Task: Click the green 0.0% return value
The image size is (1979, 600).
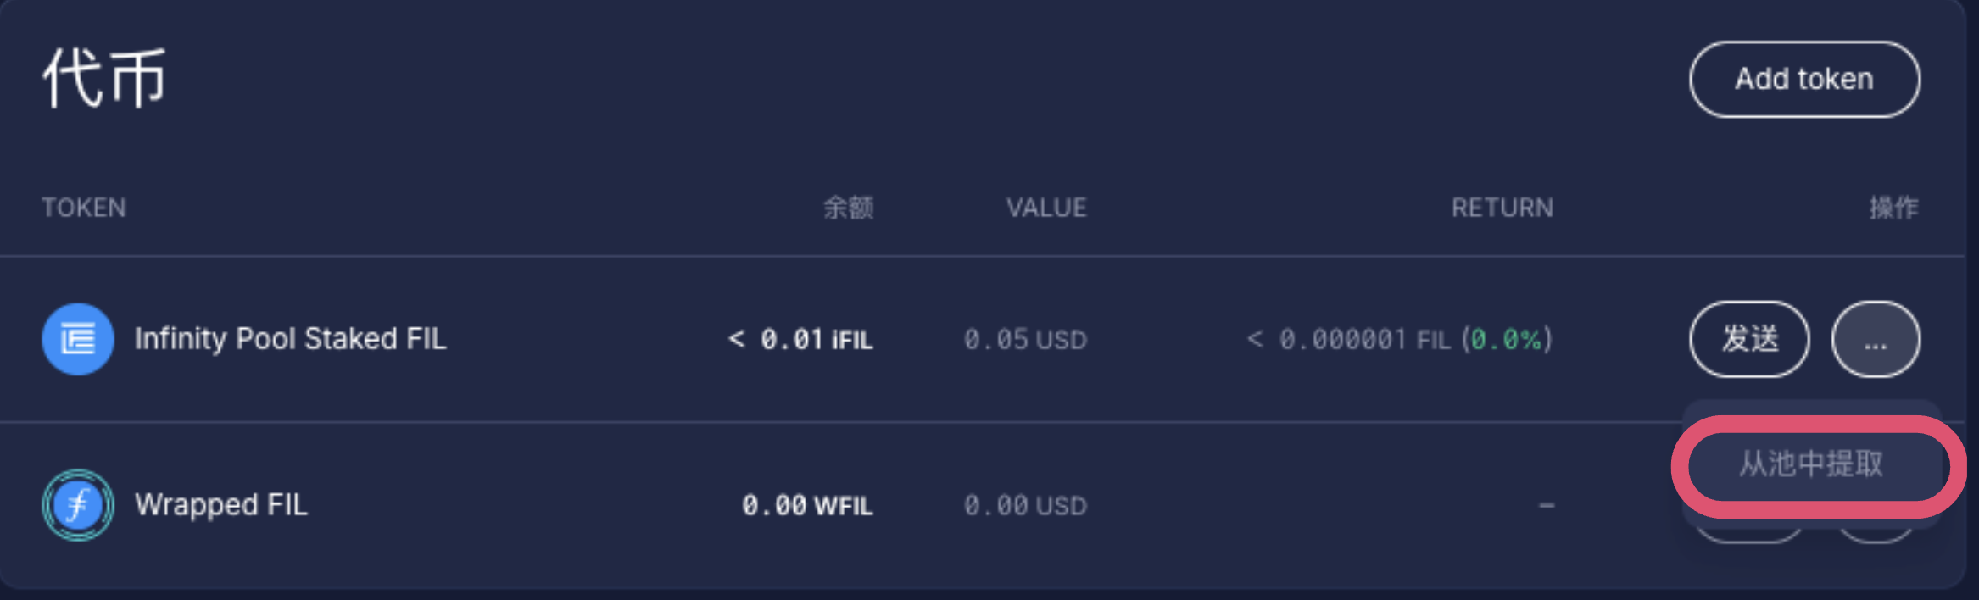Action: (1508, 339)
